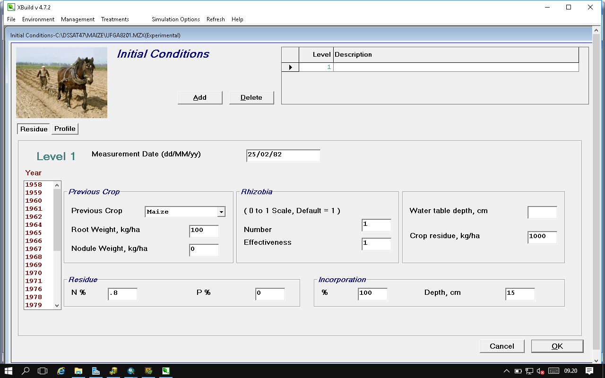Select year 1967 in the Year list
This screenshot has height=378, width=605.
tap(34, 249)
